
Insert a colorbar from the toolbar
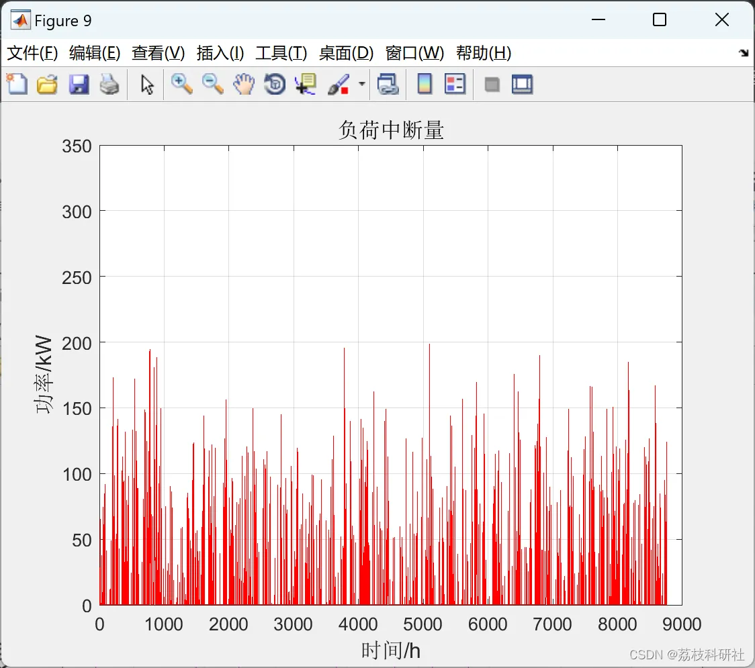click(x=425, y=84)
